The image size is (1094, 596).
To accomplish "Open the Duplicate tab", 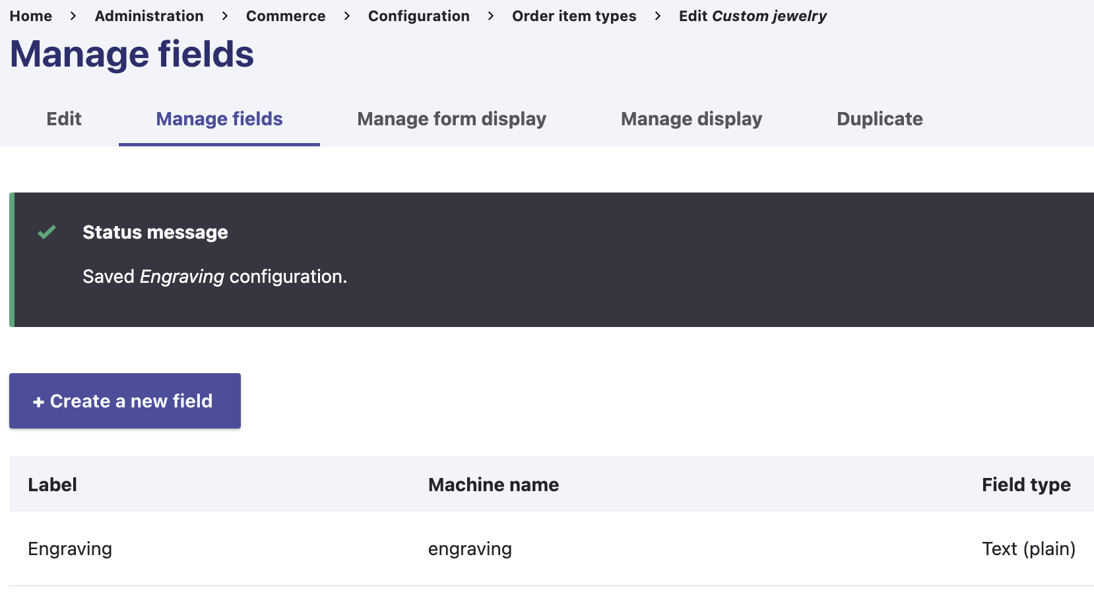I will coord(880,119).
